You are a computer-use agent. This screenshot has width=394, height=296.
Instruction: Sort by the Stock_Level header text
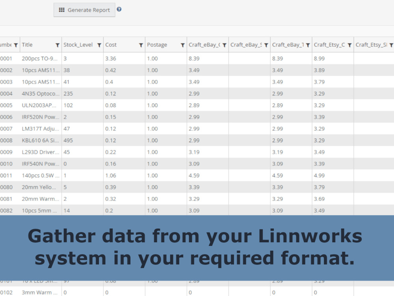point(78,45)
